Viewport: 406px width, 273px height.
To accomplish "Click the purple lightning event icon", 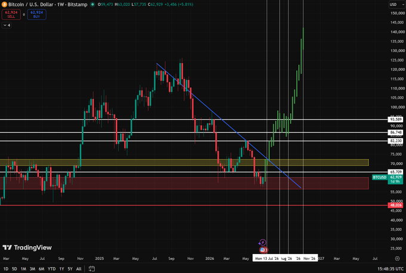I will tap(262, 243).
